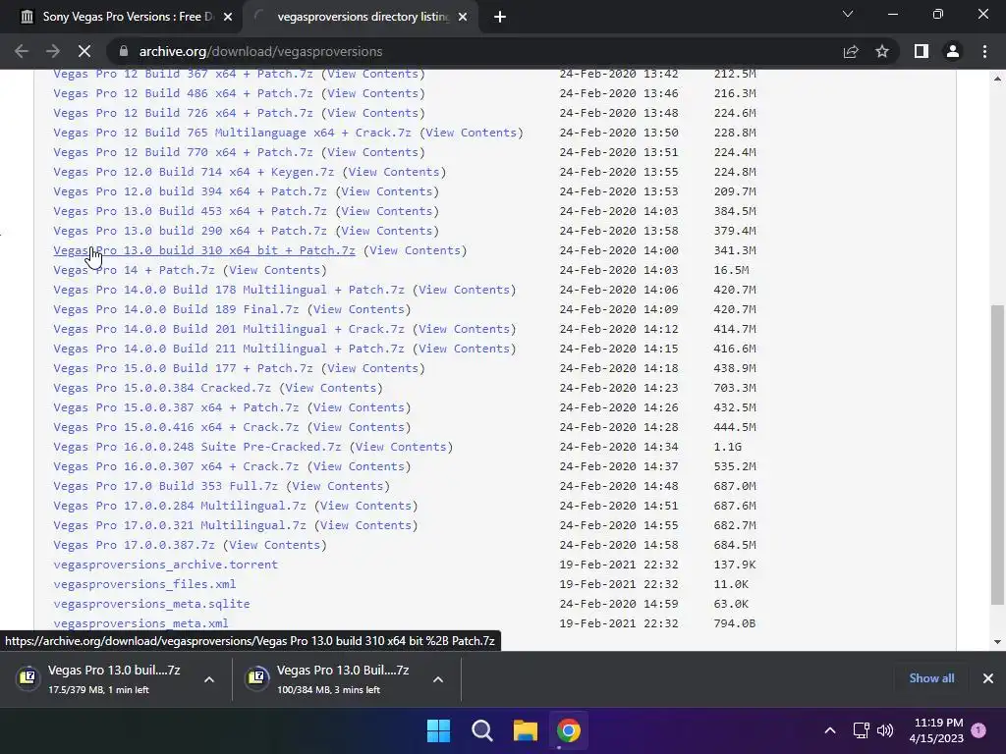Click the lock site info icon
This screenshot has width=1006, height=754.
coord(124,51)
